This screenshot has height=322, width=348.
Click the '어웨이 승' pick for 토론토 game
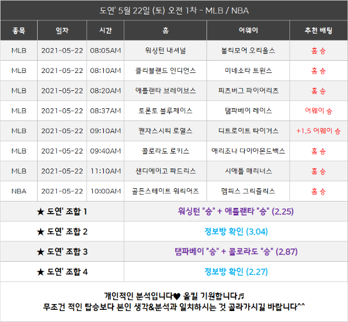click(318, 111)
